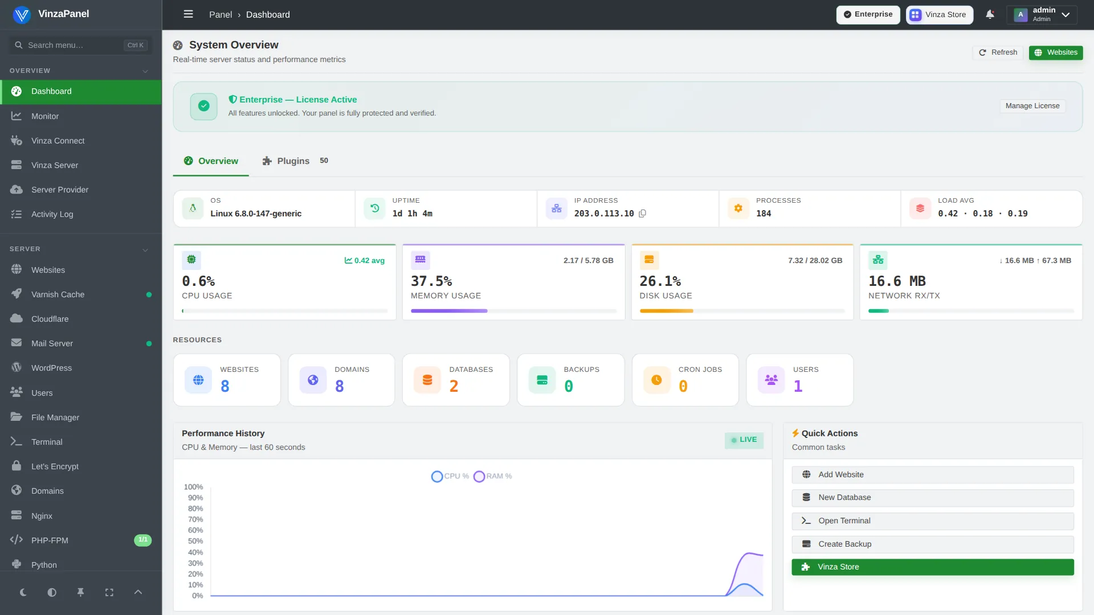
Task: Toggle the pin sidebar icon
Action: tap(80, 592)
